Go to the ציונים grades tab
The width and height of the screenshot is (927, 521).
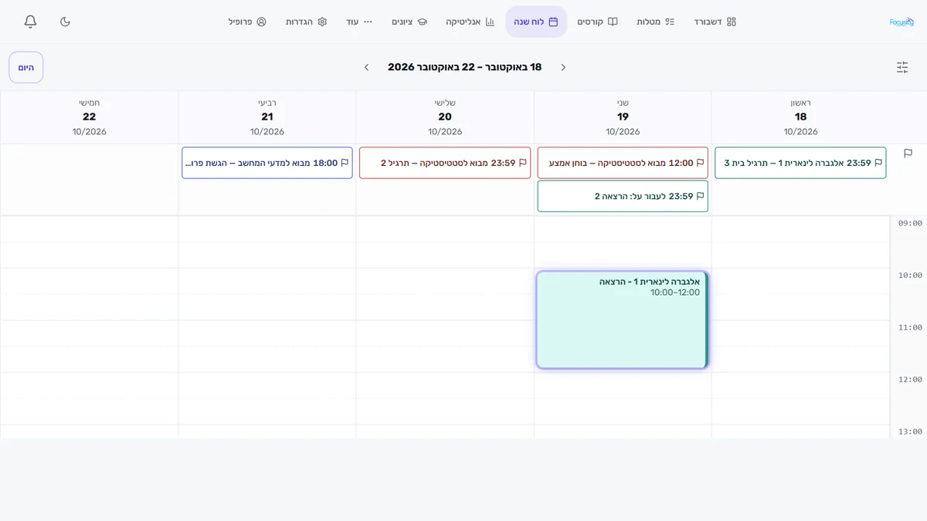409,22
